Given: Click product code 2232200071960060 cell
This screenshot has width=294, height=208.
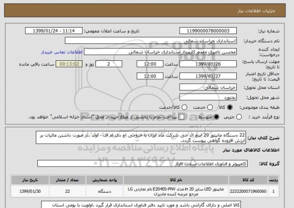Looking at the screenshot, I should tap(248, 191).
